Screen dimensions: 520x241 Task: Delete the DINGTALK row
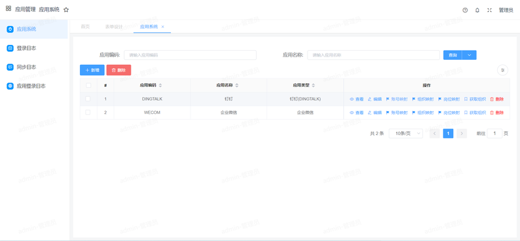pos(497,99)
